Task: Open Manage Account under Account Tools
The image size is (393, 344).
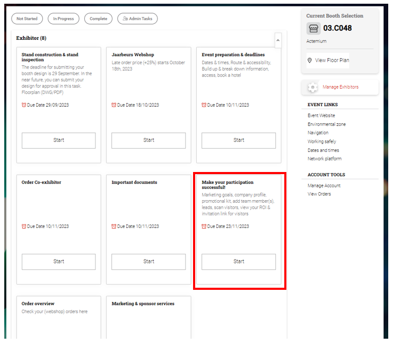Action: (324, 186)
